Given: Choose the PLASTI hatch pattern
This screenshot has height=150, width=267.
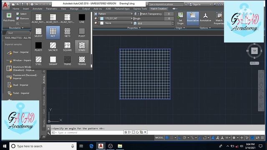Looking at the screenshot, I should tap(38, 47).
